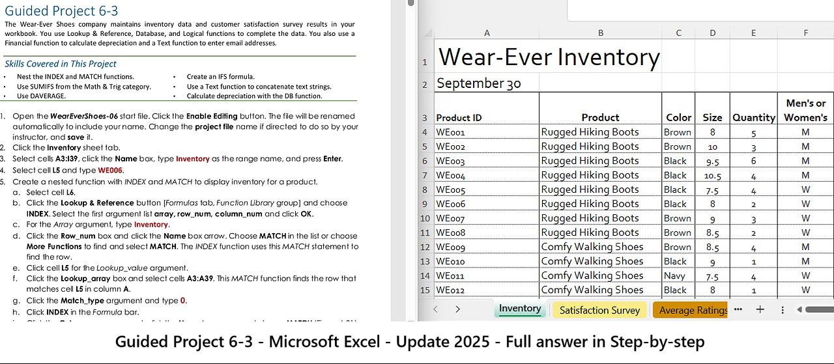This screenshot has width=834, height=364.
Task: Select cell containing WE005
Action: tap(487, 189)
